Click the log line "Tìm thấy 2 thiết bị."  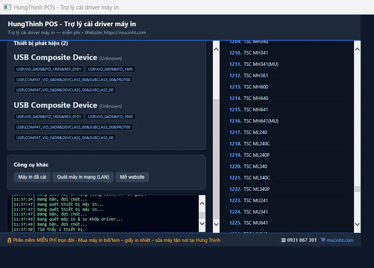(61, 229)
